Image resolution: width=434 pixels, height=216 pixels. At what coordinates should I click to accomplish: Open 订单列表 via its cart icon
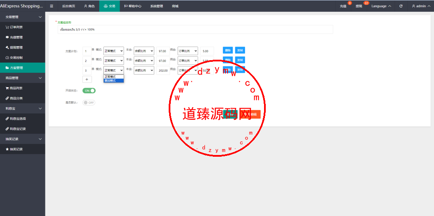click(7, 27)
